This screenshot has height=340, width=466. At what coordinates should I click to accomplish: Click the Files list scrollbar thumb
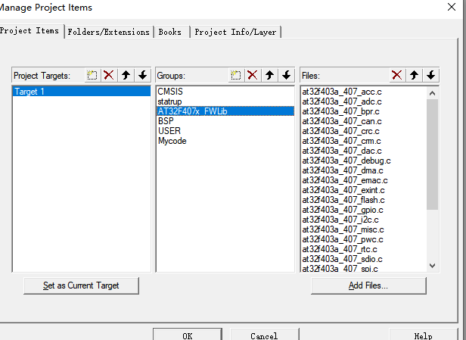pyautogui.click(x=433, y=154)
